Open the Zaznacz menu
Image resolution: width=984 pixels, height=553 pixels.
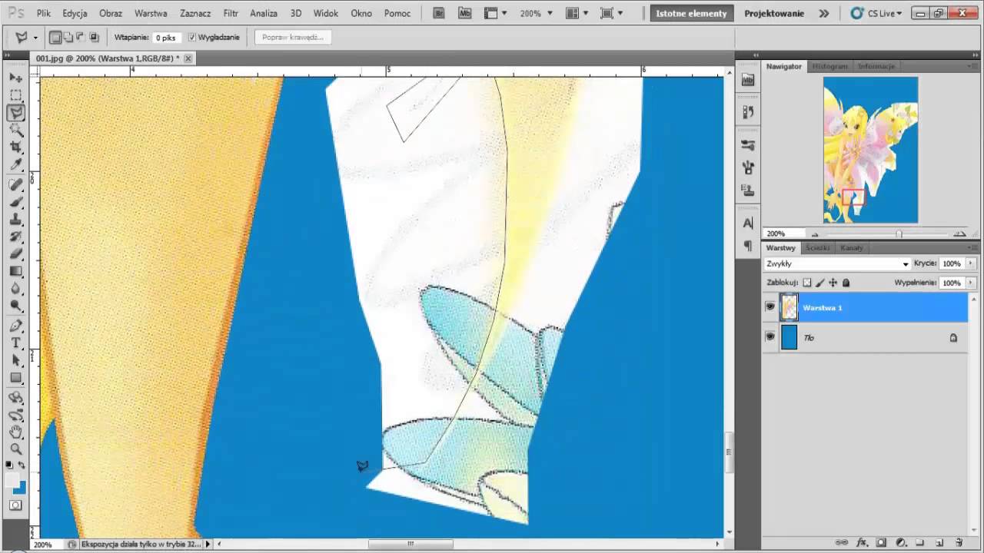tap(195, 13)
